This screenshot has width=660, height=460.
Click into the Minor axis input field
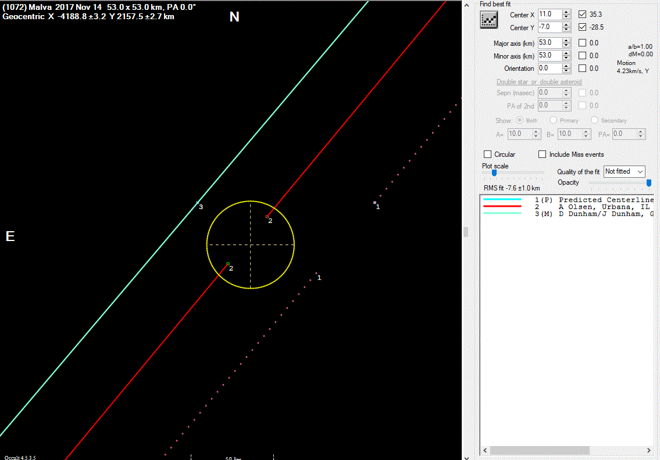pos(550,56)
